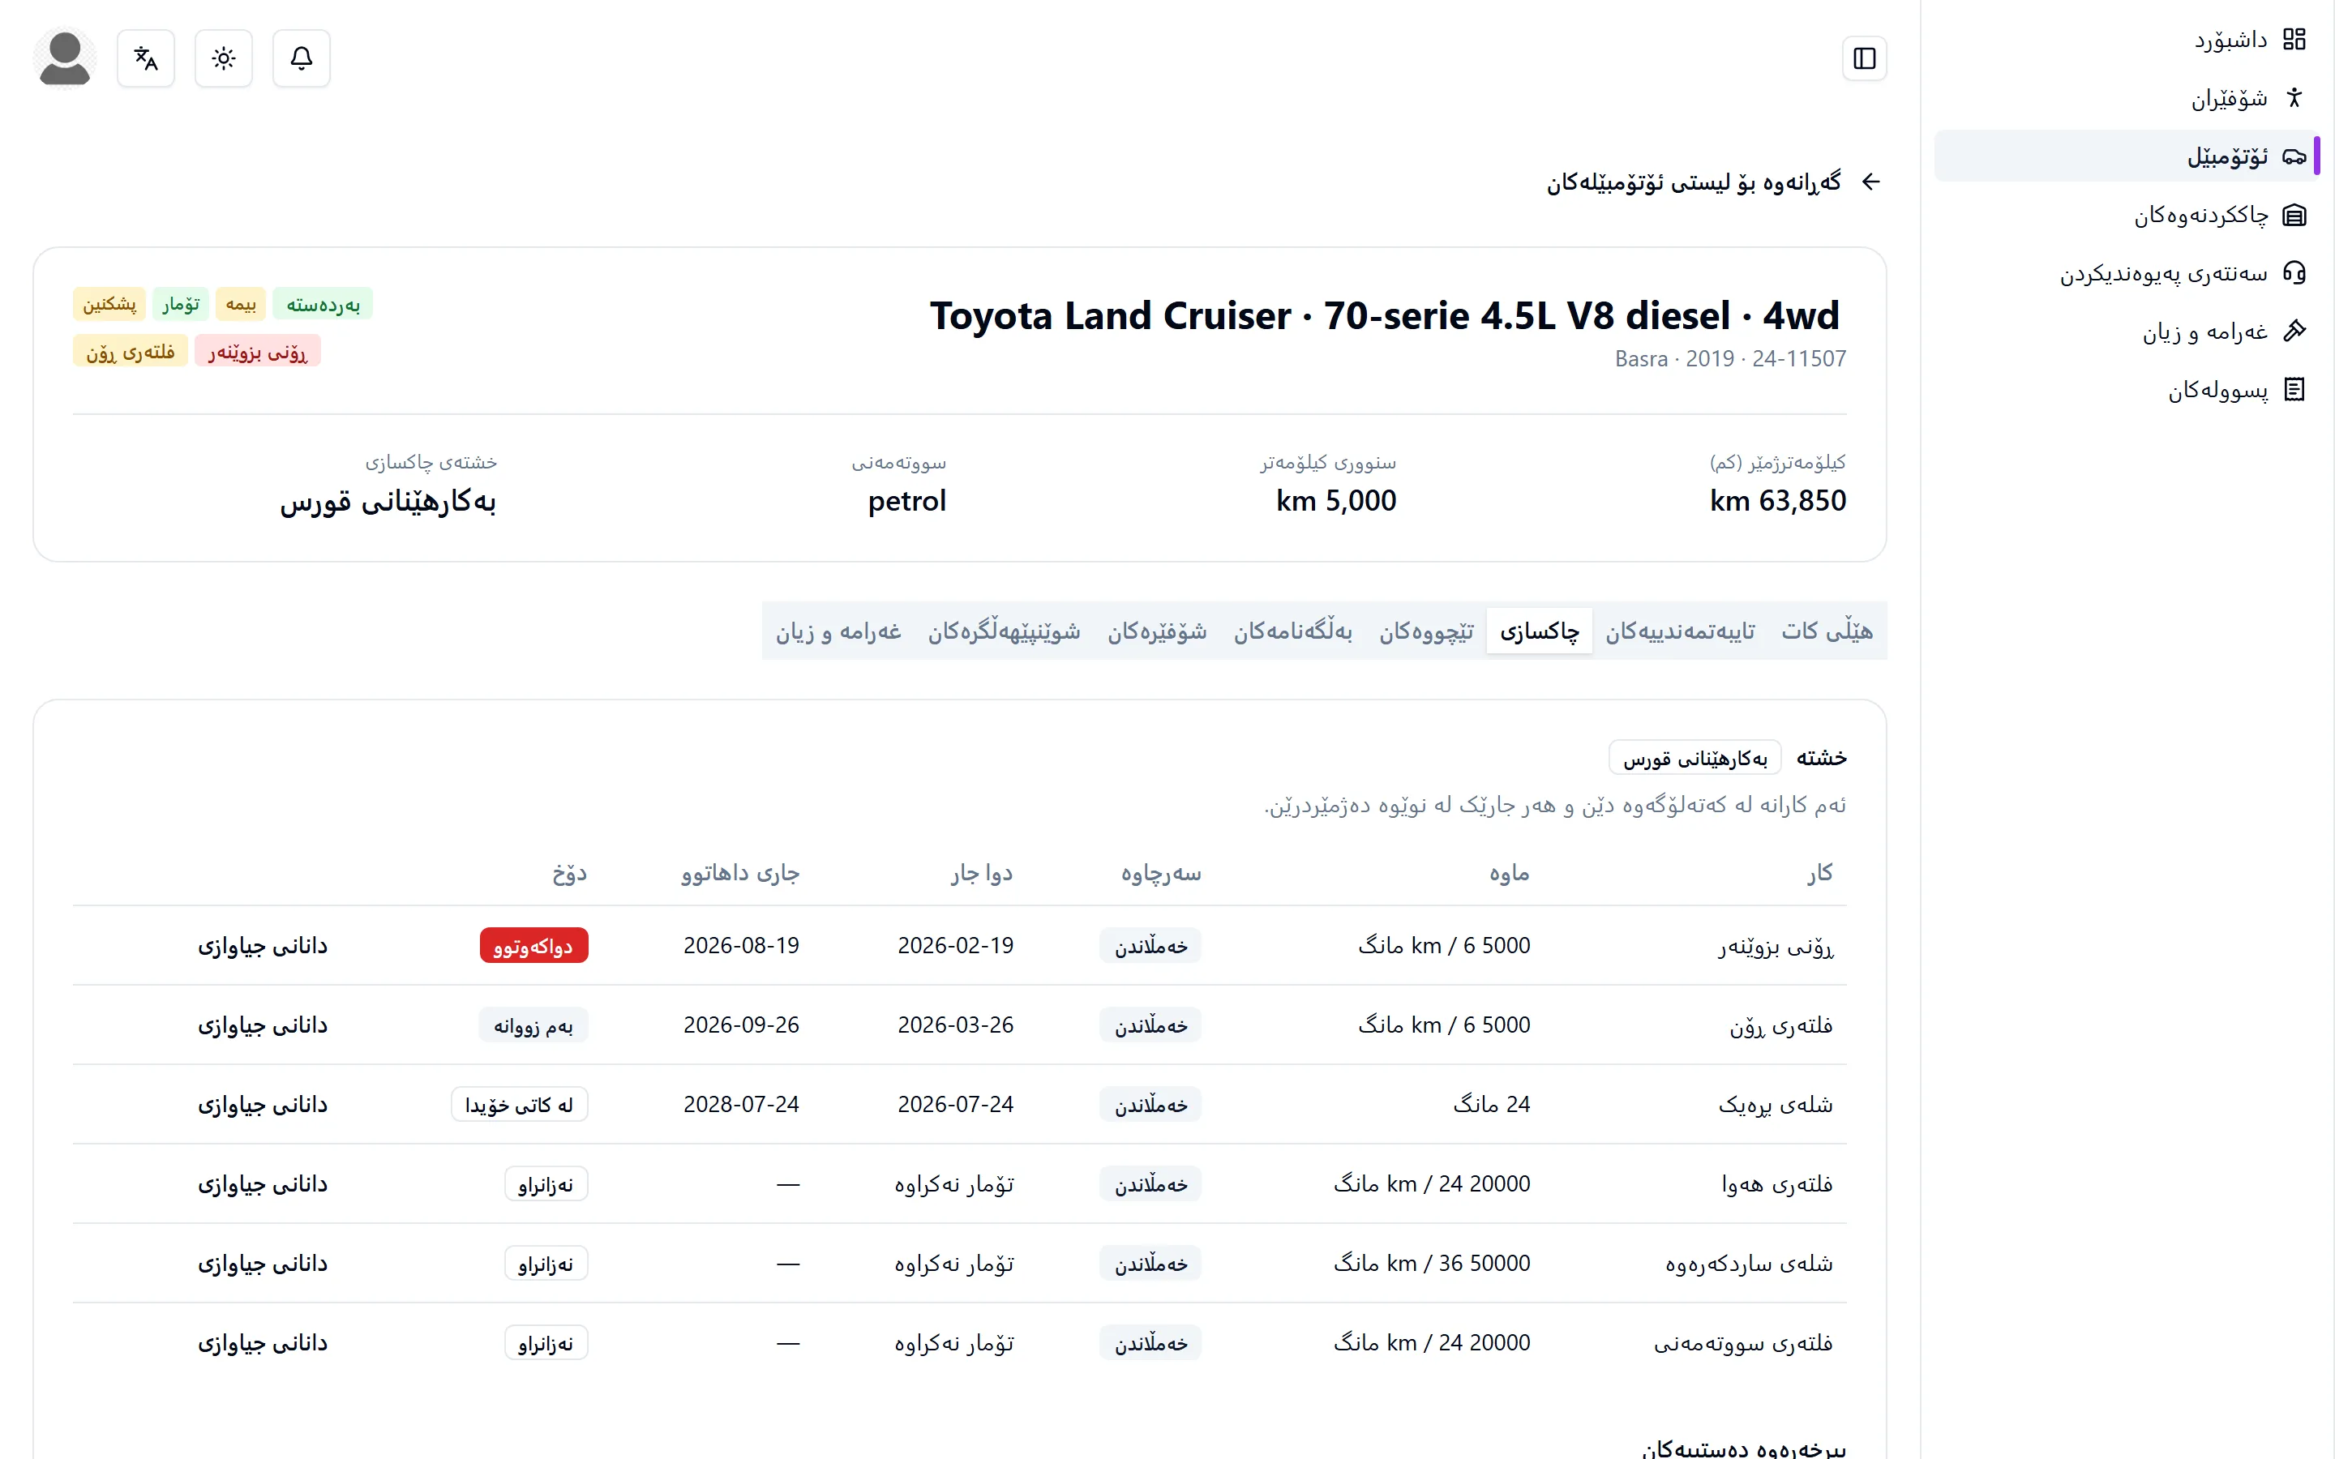2335x1459 pixels.
Task: Switch to the شۆفێرەکان tab
Action: [x=1157, y=631]
